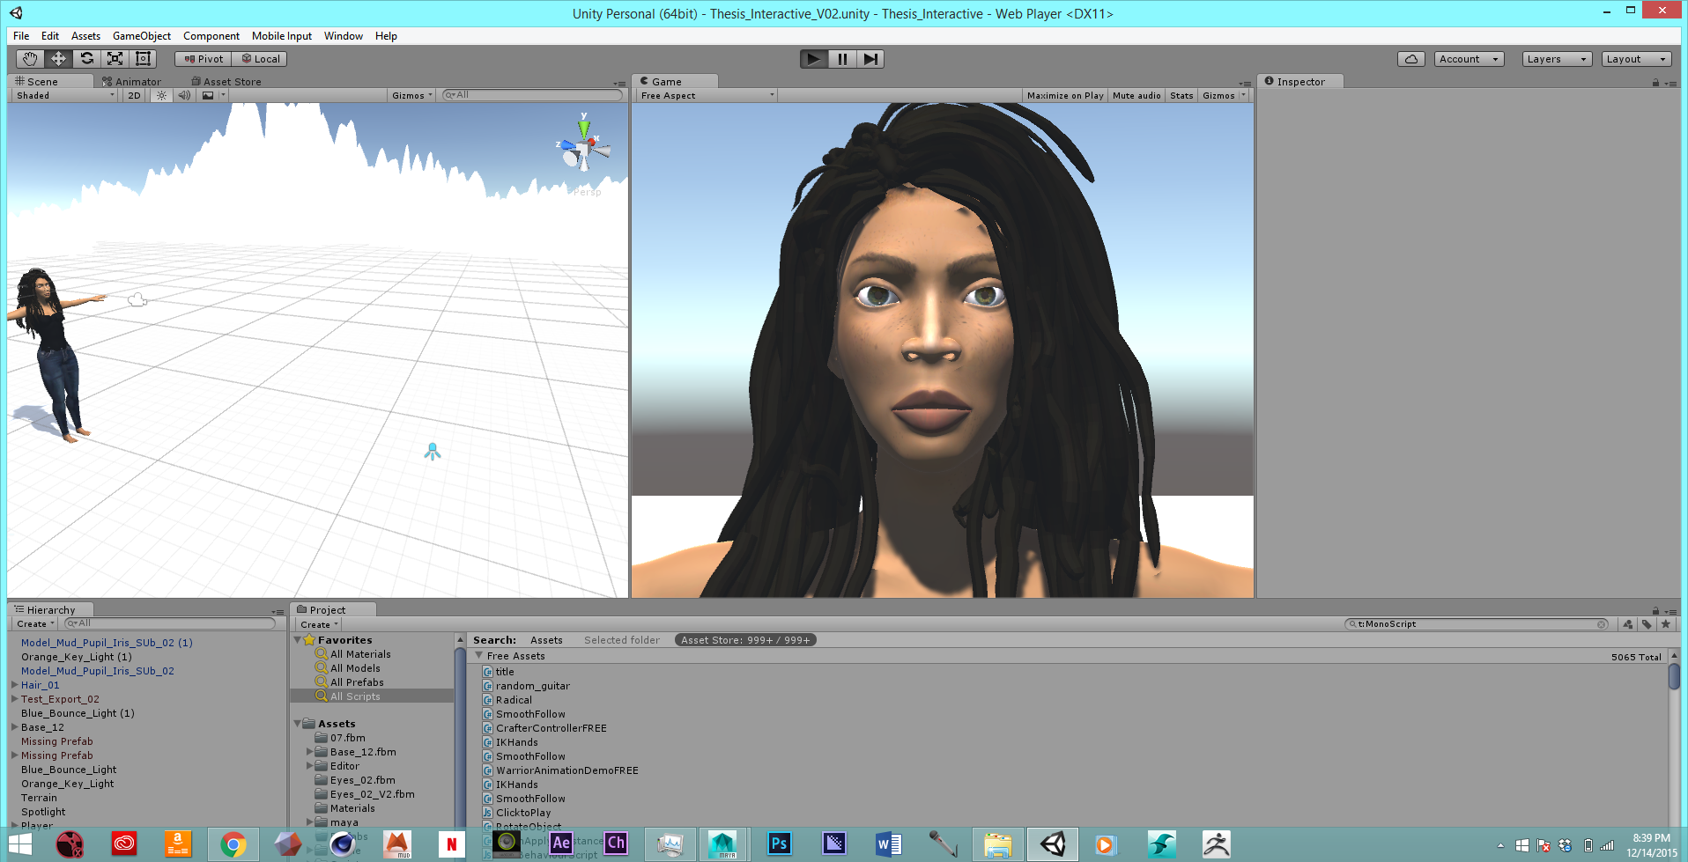Click the Scene view search field

(x=532, y=95)
